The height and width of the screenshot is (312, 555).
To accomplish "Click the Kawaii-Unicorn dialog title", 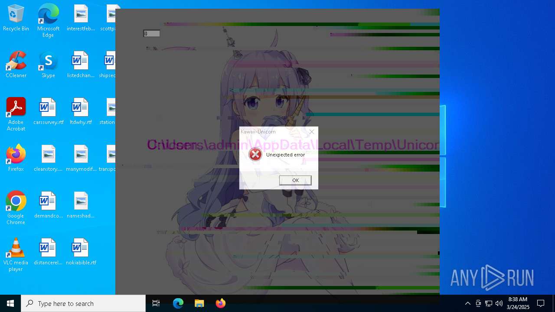I will [258, 132].
